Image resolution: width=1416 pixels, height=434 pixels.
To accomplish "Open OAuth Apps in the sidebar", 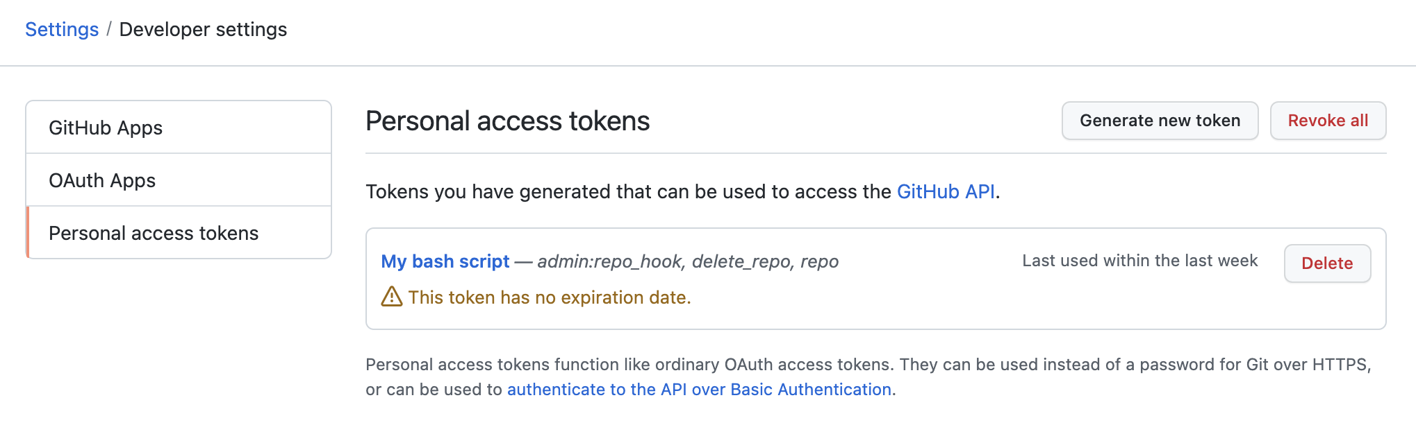I will click(x=179, y=180).
